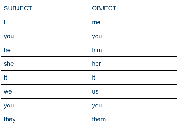Image resolution: width=178 pixels, height=127 pixels.
Task: Click "you" object cell above "him"
Action: point(133,36)
